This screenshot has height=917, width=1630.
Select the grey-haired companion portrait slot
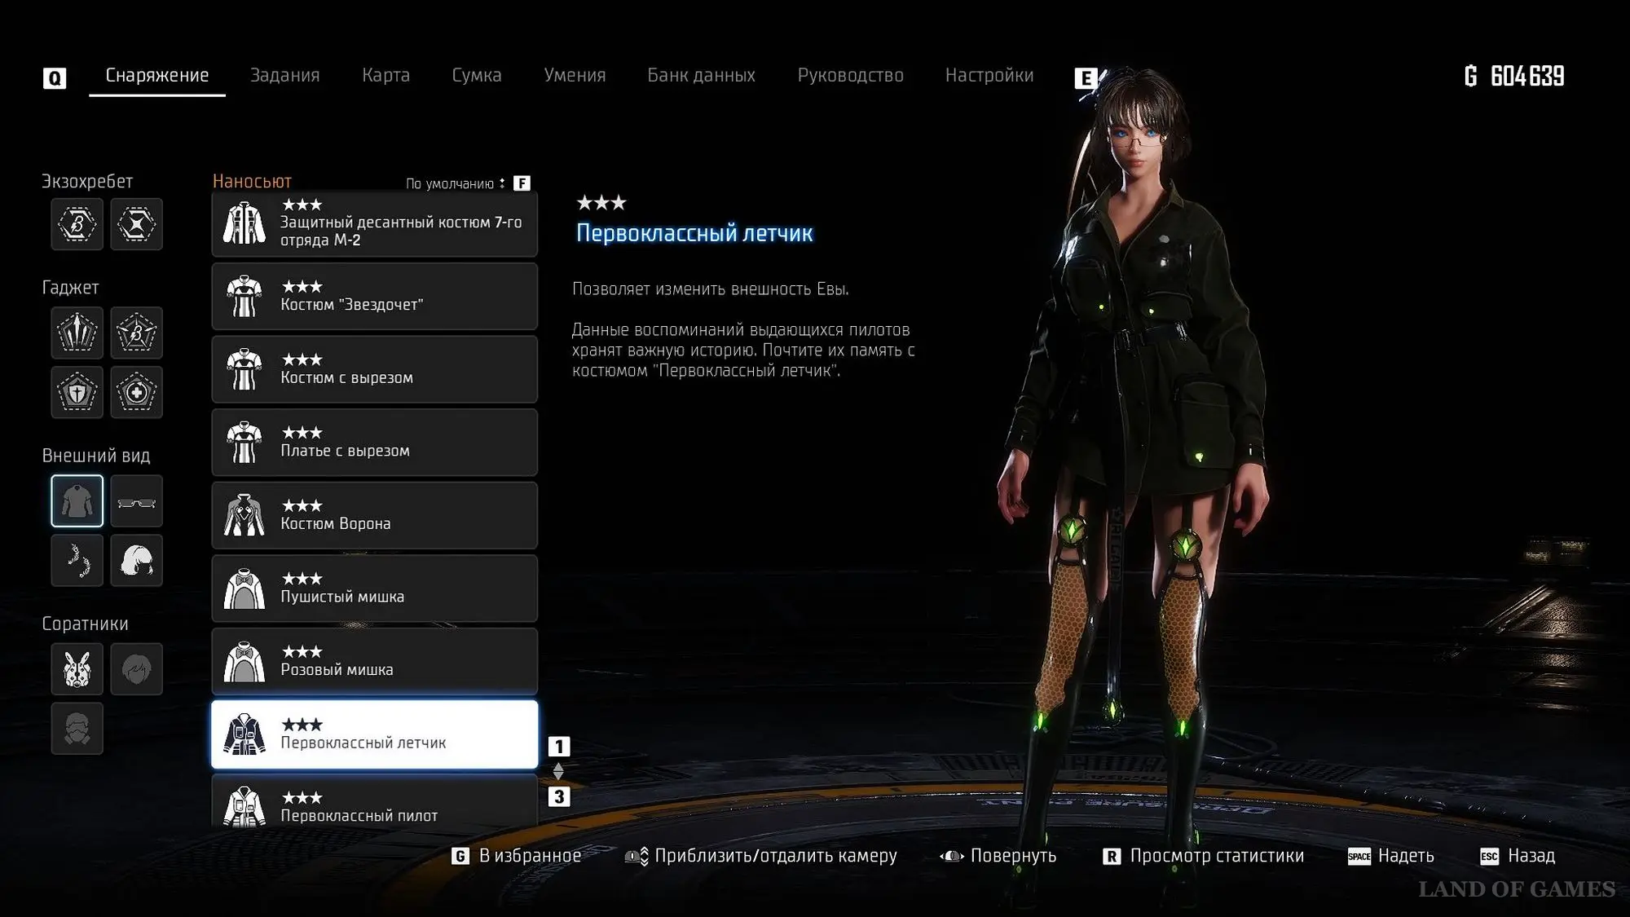pos(136,669)
